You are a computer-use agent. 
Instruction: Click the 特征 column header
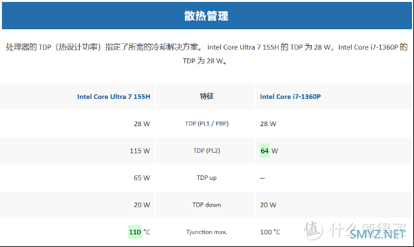207,96
